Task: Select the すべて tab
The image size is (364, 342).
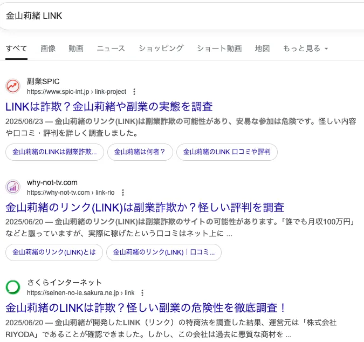Action: 17,49
